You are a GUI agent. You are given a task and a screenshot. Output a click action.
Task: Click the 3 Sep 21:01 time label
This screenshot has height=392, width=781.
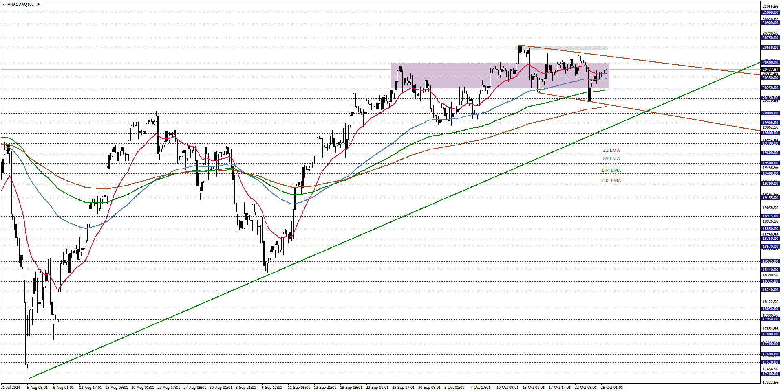point(246,388)
